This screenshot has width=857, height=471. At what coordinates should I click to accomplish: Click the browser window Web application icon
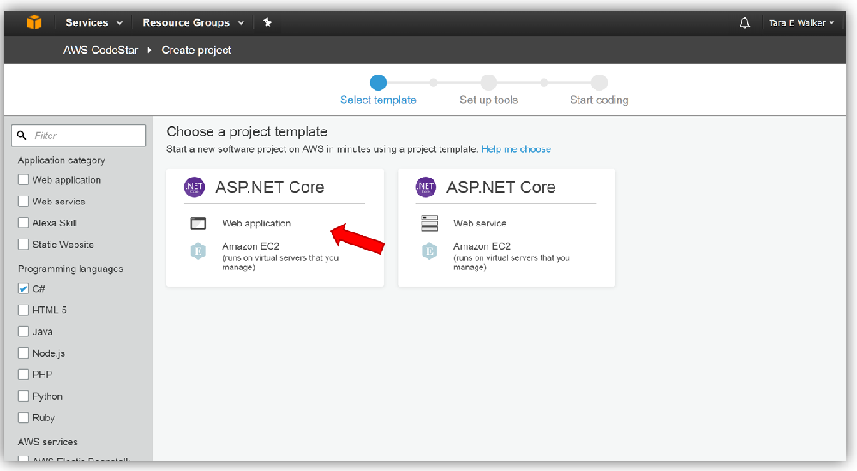[198, 224]
